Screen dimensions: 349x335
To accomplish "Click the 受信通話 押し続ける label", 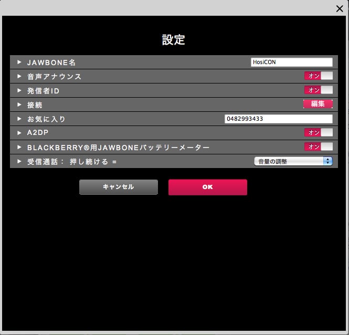I will 72,162.
